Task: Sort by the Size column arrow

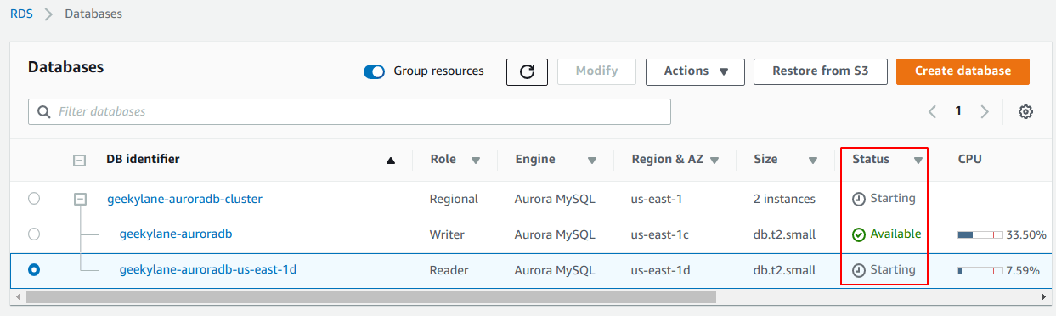Action: tap(813, 160)
